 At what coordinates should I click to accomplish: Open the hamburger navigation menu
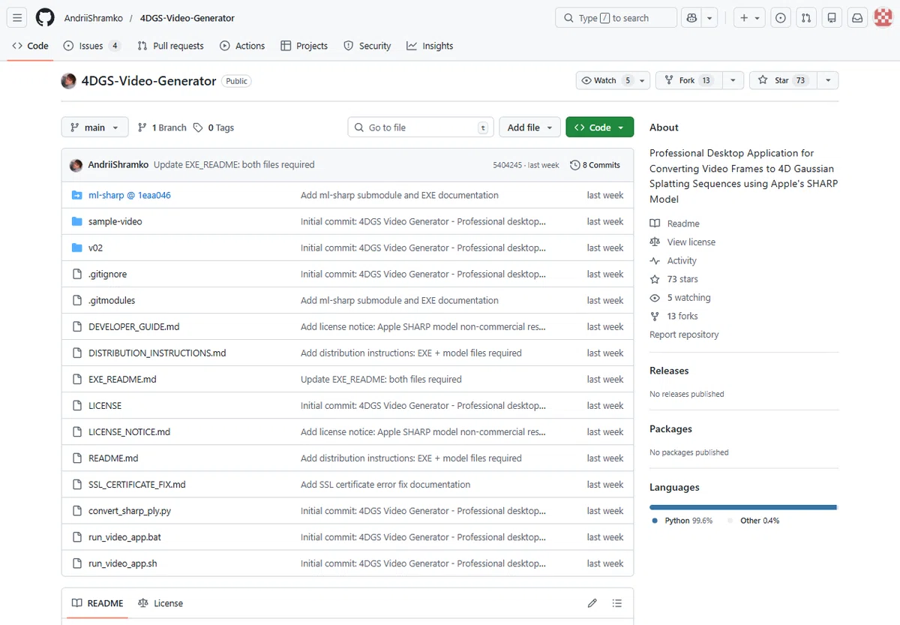coord(18,18)
